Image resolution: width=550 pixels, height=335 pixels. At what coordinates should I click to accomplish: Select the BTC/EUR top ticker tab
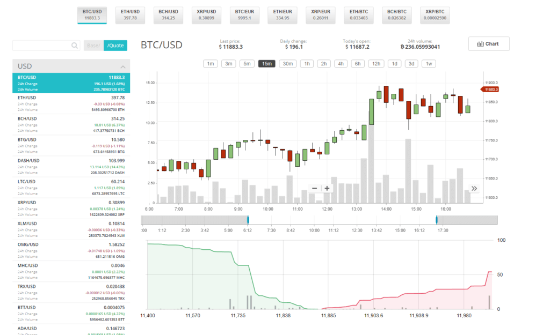coord(244,15)
